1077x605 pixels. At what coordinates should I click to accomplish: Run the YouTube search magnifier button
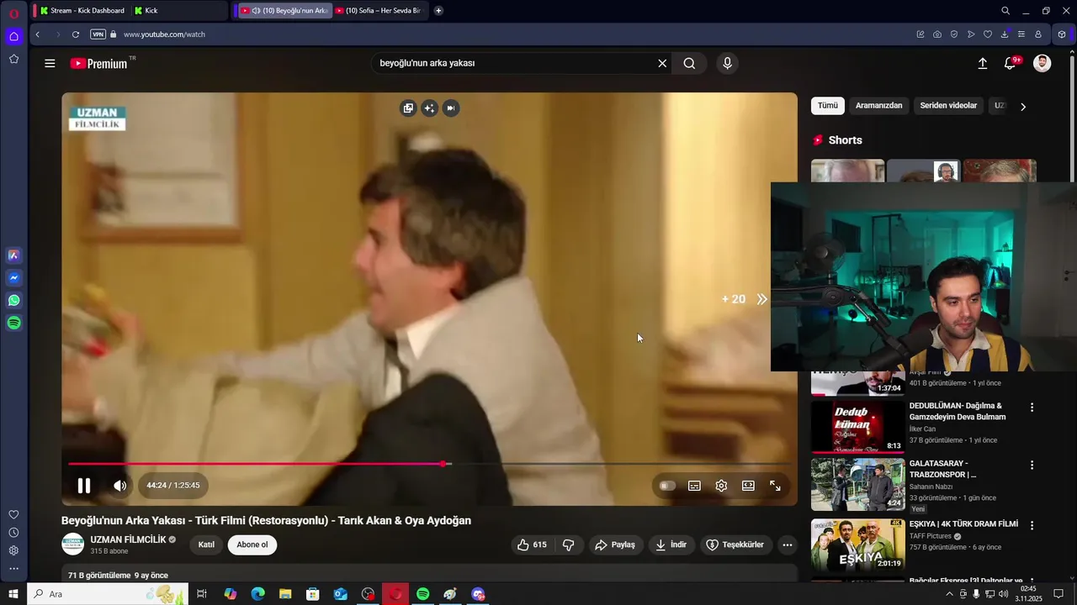tap(689, 63)
